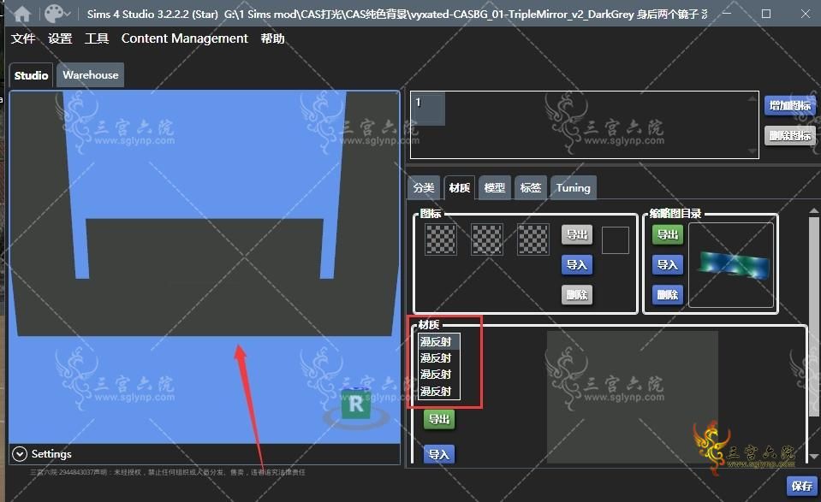Select the highlighted top 漫反射 entry
Image resolution: width=821 pixels, height=502 pixels.
pos(439,342)
